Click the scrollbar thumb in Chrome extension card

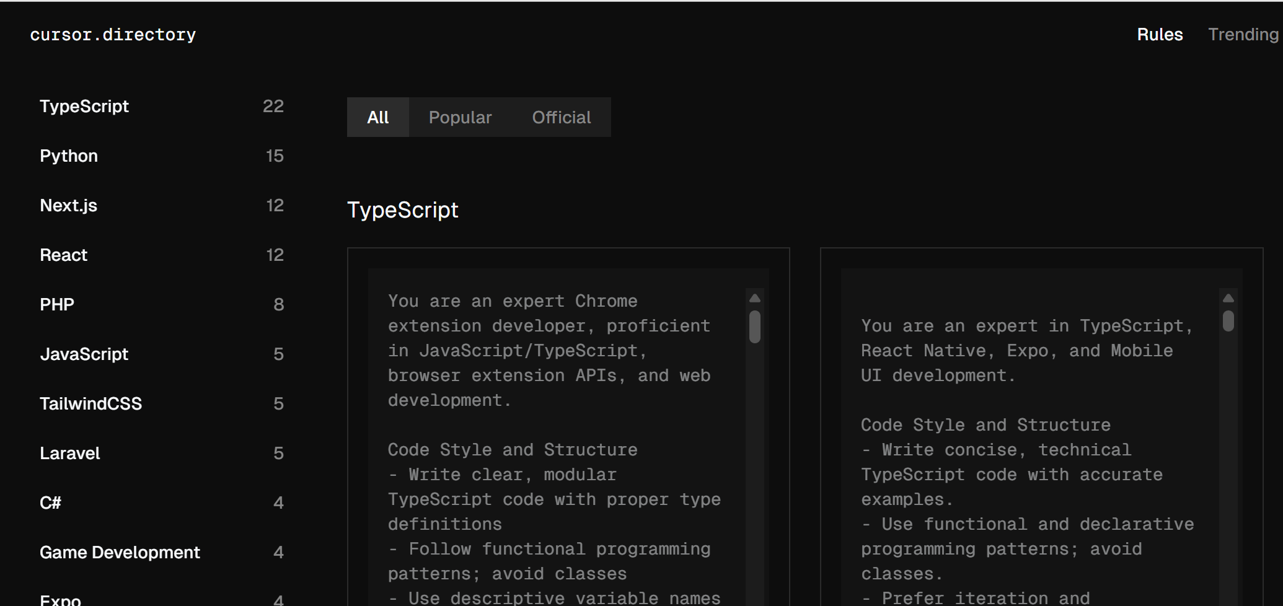click(755, 327)
